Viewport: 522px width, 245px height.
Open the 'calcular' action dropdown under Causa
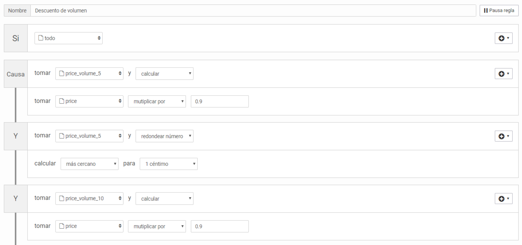tap(164, 74)
